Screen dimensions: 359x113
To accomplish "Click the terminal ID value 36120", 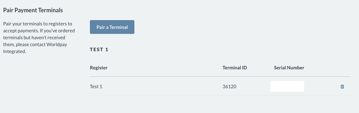I will pos(229,87).
